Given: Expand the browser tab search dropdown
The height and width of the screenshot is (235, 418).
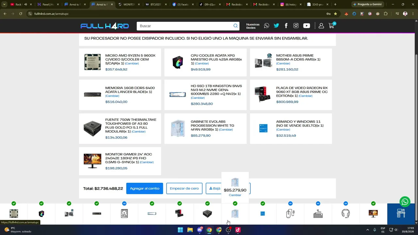Looking at the screenshot, I should point(4,4).
